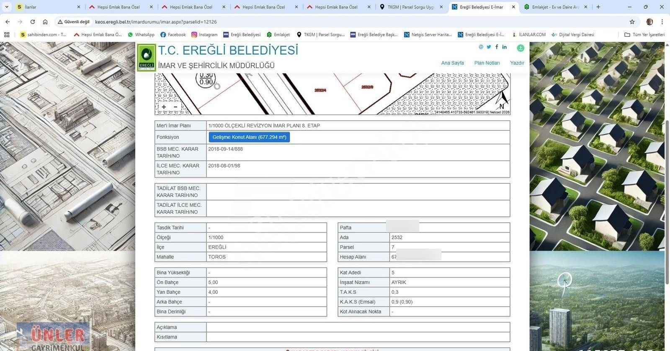
Task: Zoom out the map with minus button
Action: [x=175, y=107]
